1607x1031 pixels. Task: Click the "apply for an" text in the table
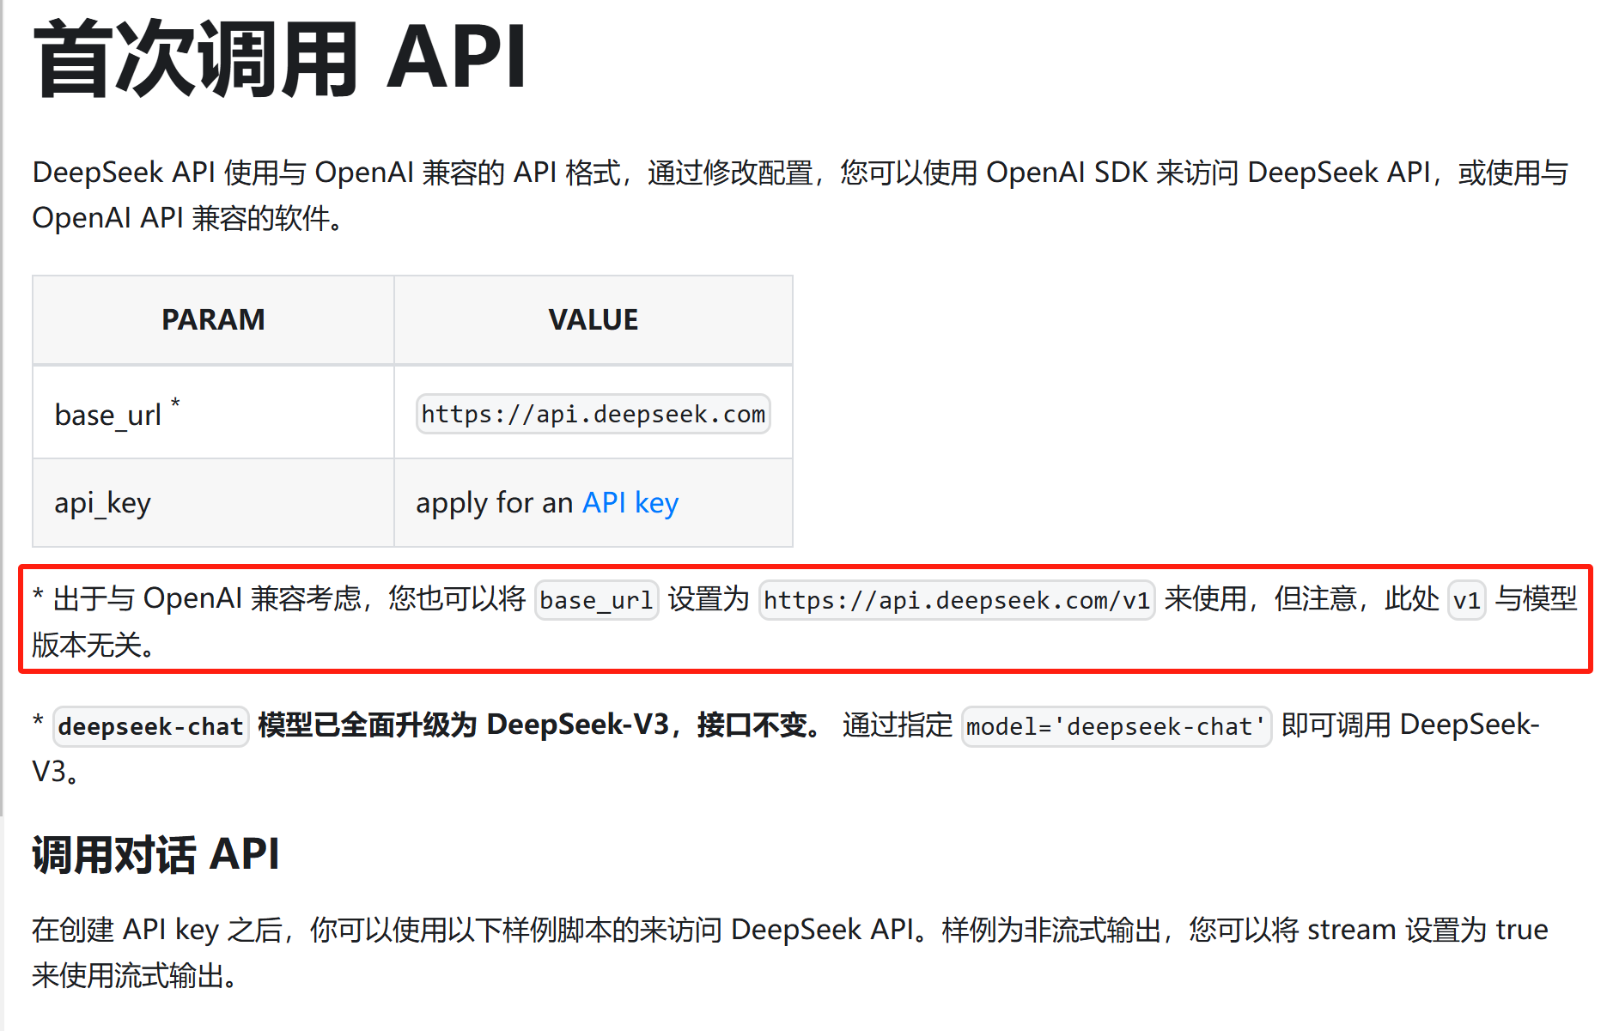[x=494, y=503]
